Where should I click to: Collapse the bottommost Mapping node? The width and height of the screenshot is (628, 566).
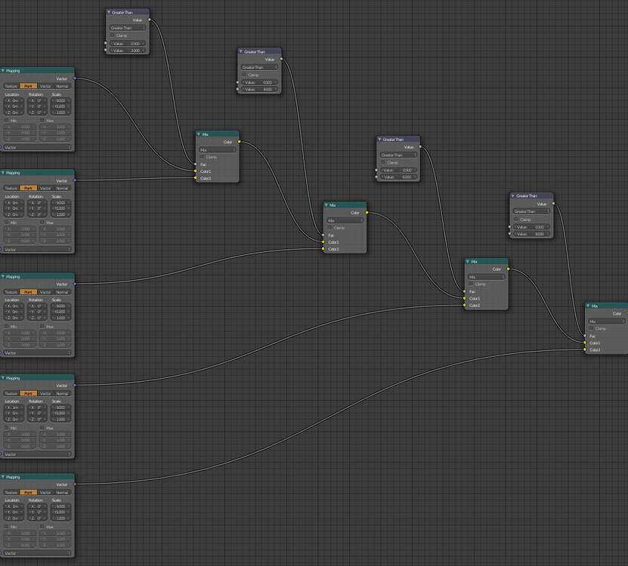point(3,477)
